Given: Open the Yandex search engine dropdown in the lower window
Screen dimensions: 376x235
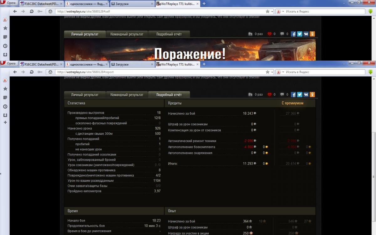Looking at the screenshot, I should click(x=279, y=72).
